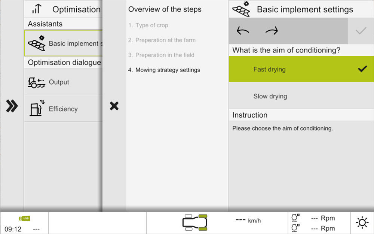The width and height of the screenshot is (374, 234).
Task: Go forward with the right curved arrow
Action: [x=272, y=31]
